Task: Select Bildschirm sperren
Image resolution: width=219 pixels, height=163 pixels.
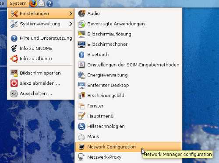Action: coord(41,73)
